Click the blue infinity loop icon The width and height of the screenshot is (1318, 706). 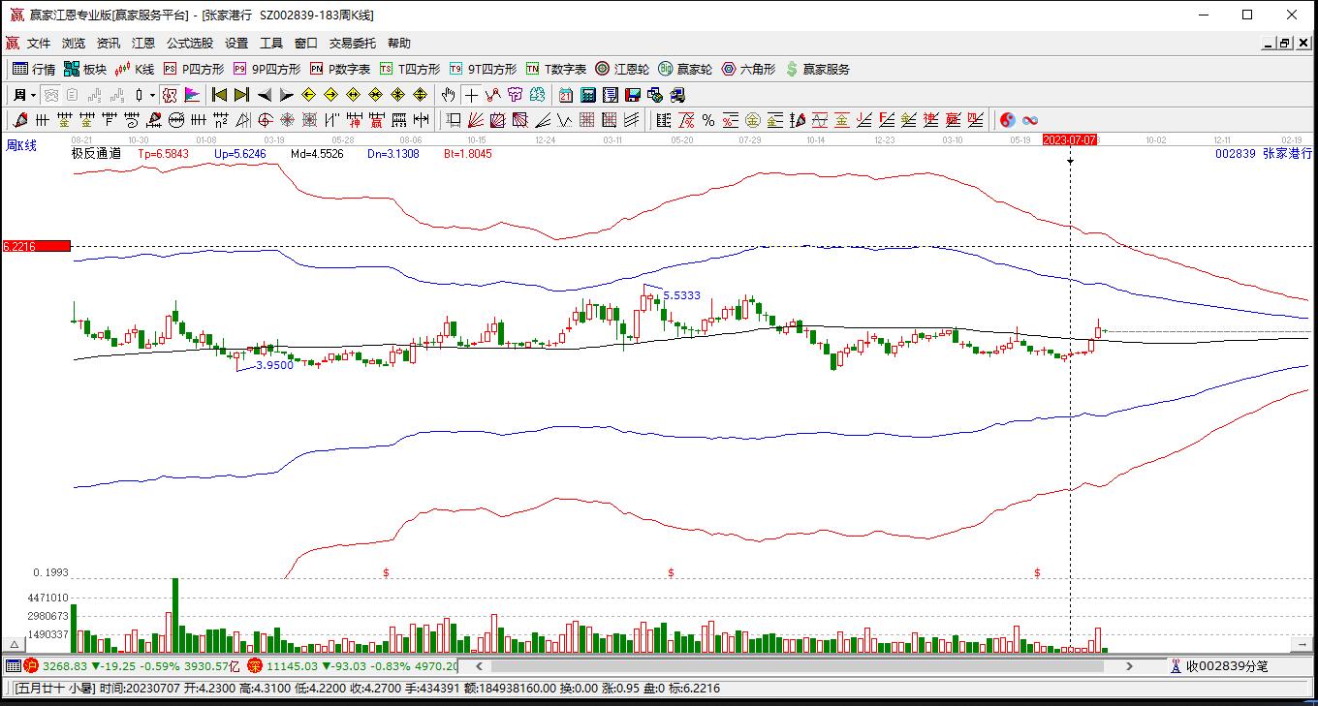1030,120
